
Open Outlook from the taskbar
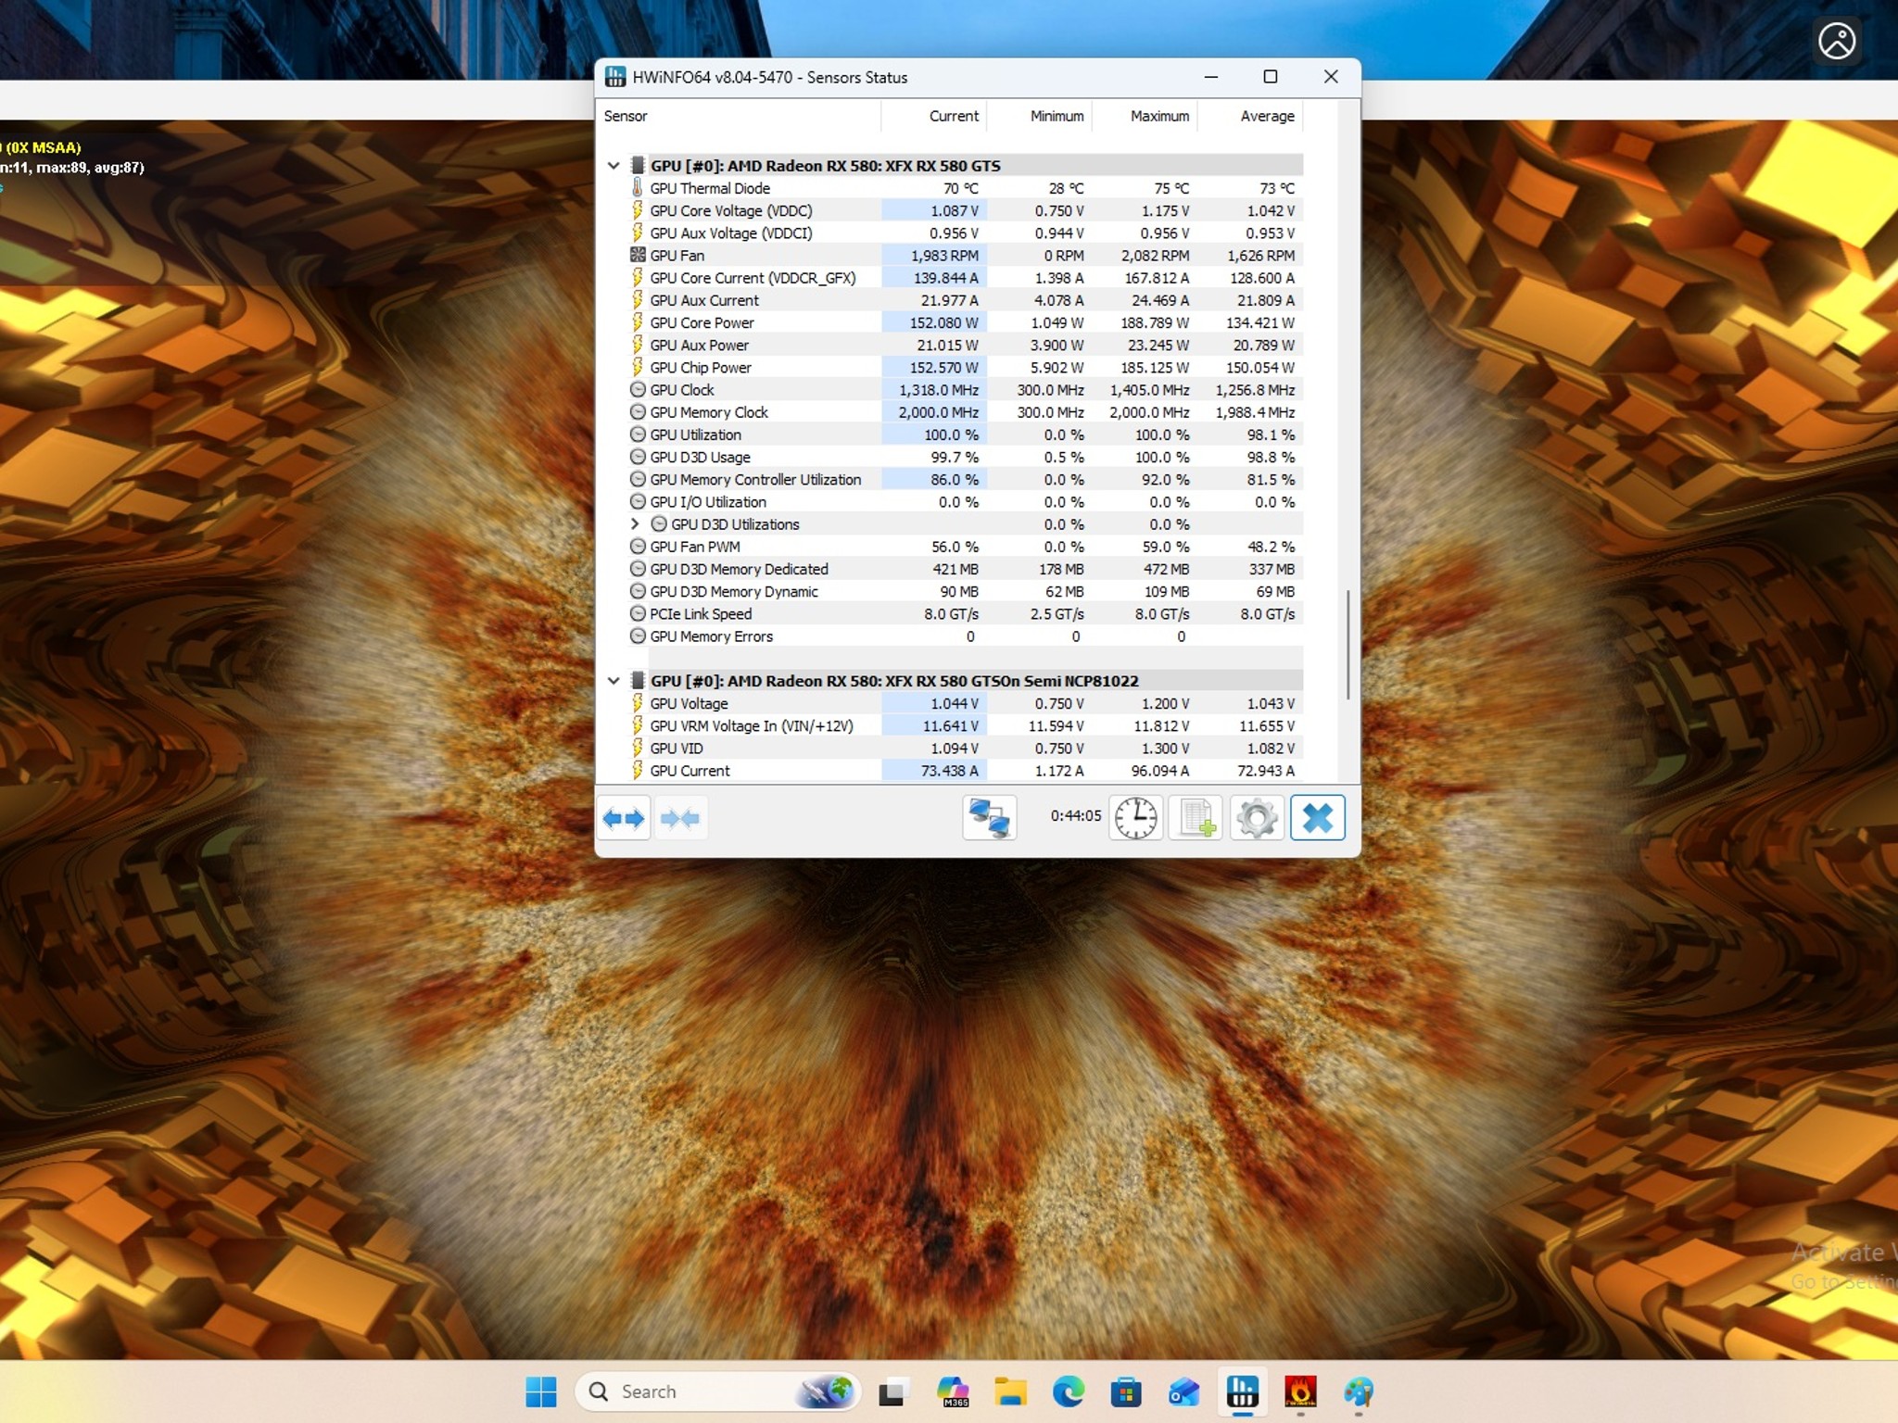pos(1184,1392)
